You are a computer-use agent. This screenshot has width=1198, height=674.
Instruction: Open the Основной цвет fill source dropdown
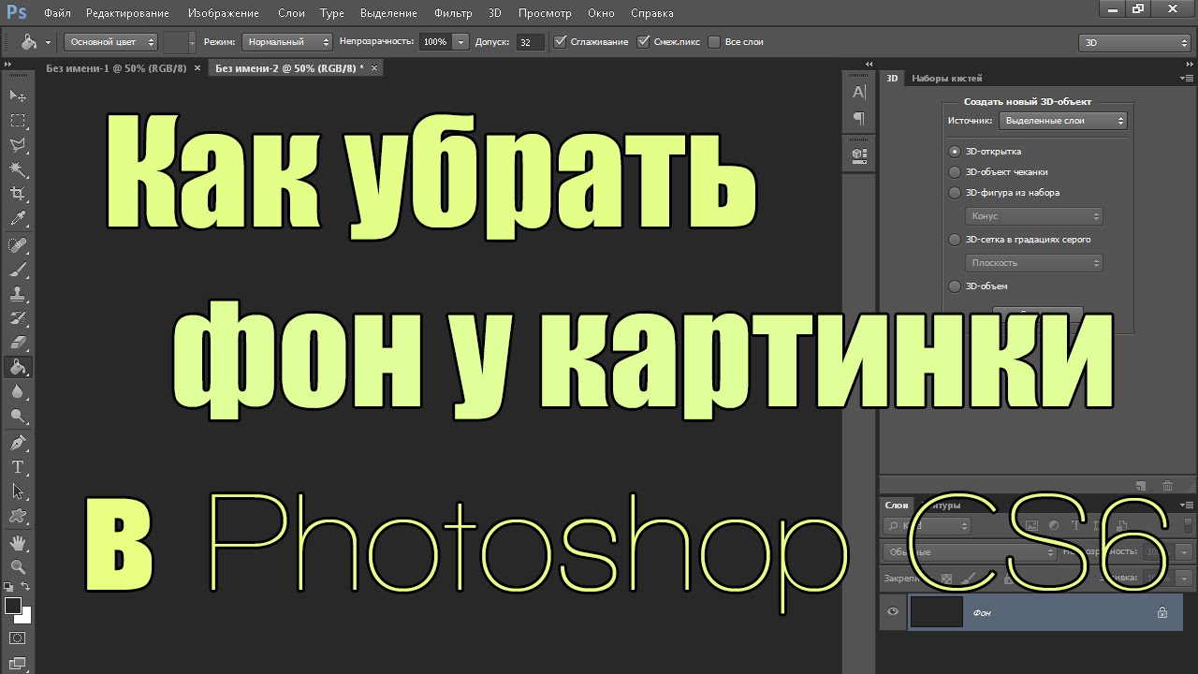110,42
